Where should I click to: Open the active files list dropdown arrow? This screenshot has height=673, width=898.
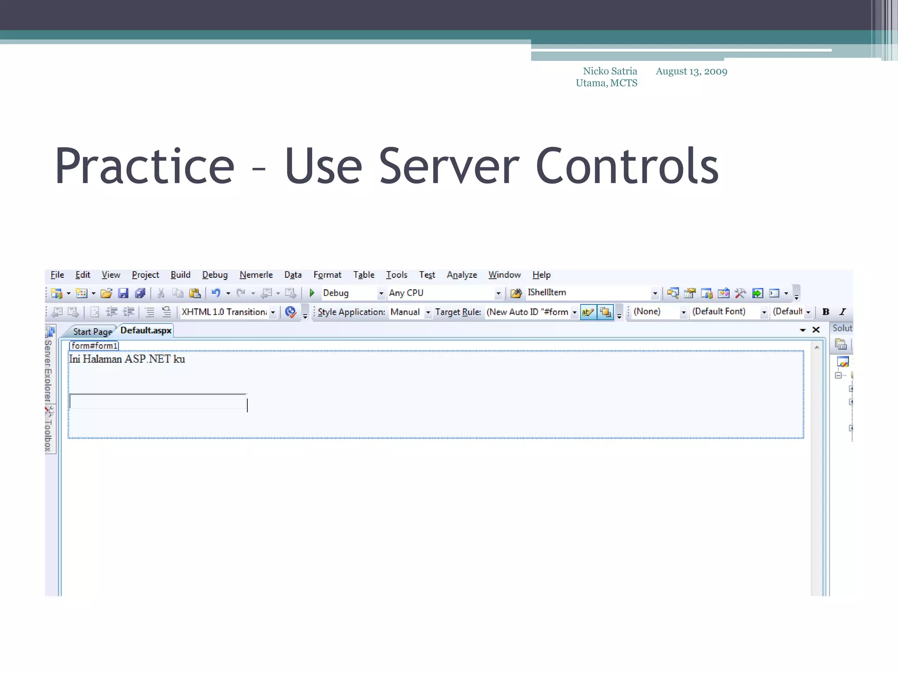pyautogui.click(x=803, y=330)
